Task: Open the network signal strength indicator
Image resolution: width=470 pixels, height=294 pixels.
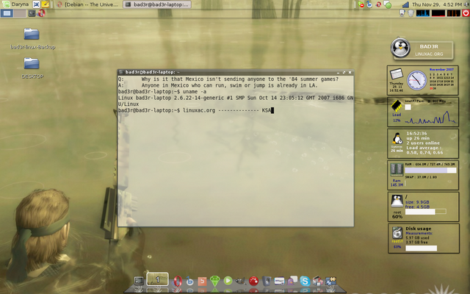Action: coord(405,4)
